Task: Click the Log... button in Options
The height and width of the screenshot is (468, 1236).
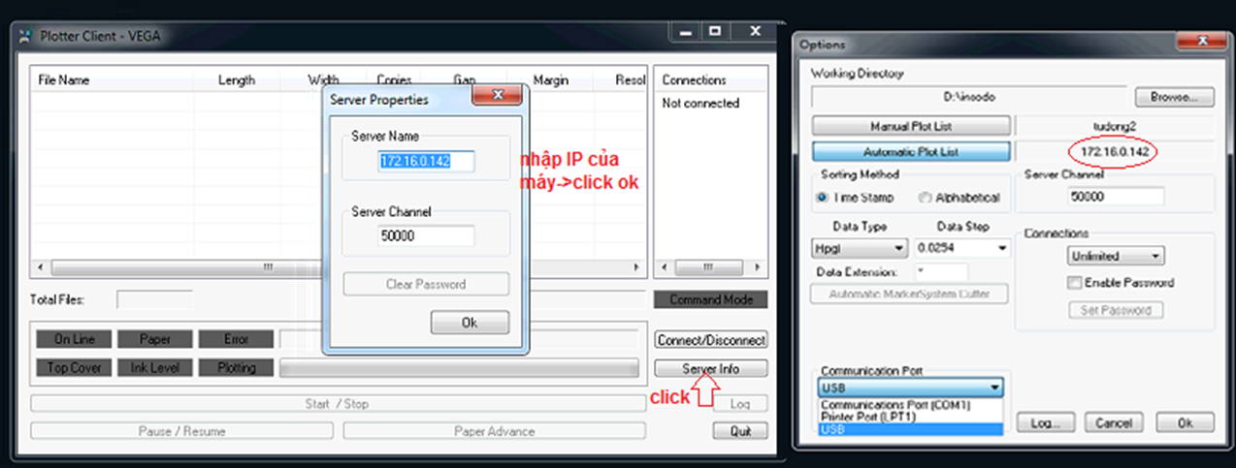Action: coord(1045,422)
